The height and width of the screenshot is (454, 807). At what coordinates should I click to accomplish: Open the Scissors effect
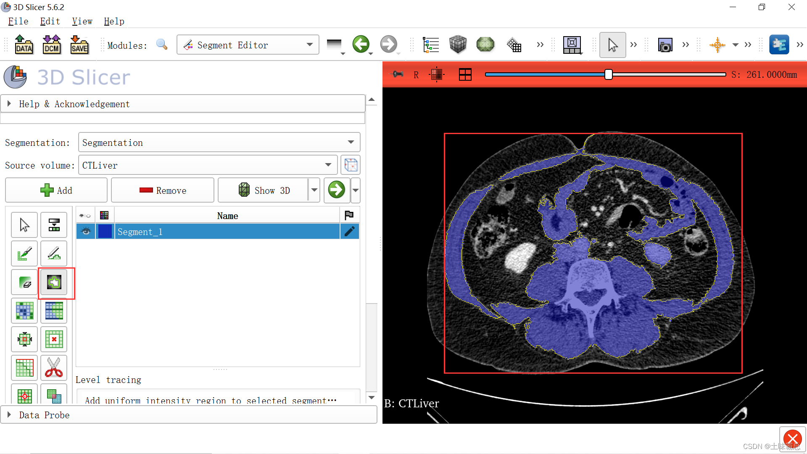click(x=54, y=368)
